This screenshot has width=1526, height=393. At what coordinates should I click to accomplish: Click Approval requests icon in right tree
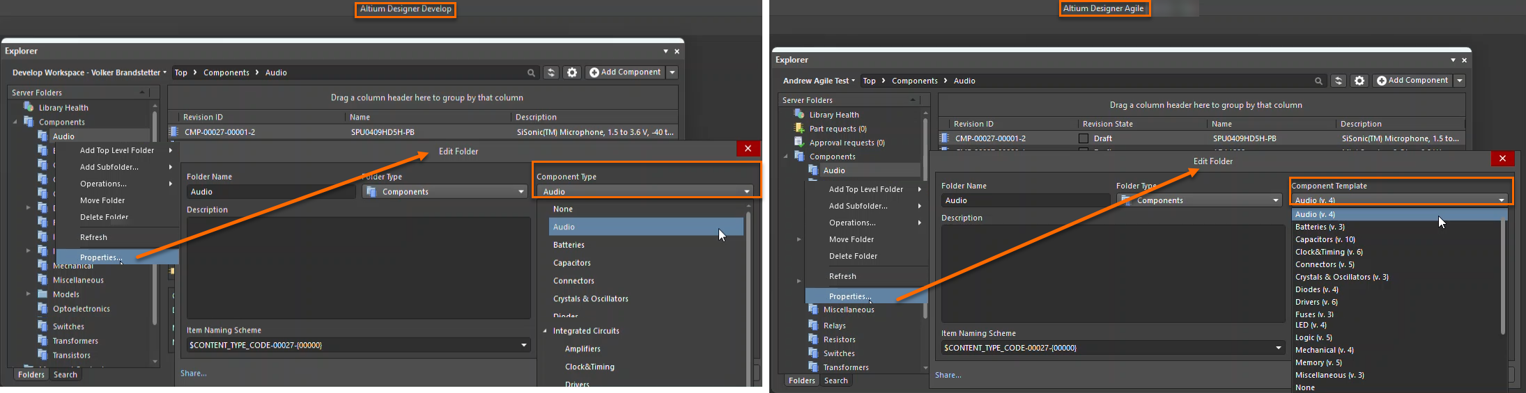point(799,142)
